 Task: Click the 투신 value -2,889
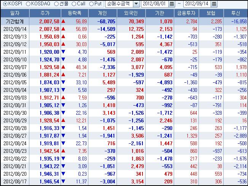click(x=240, y=136)
